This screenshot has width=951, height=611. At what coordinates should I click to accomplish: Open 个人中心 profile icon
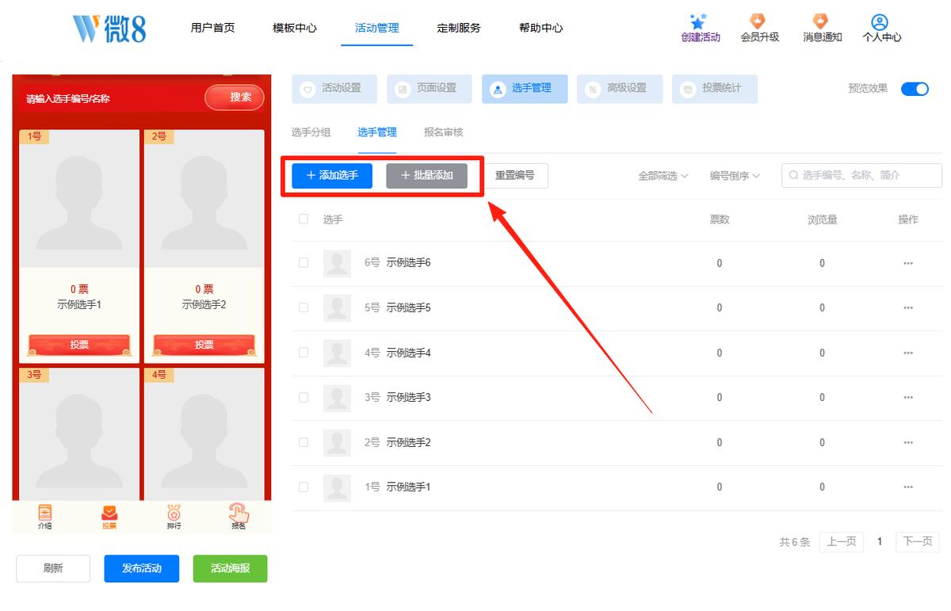point(879,22)
